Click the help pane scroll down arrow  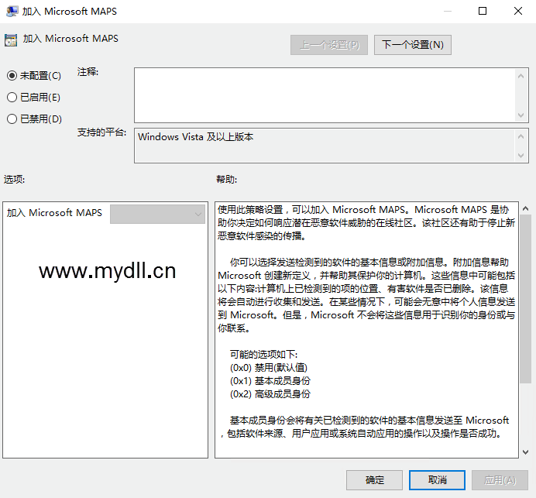(525, 452)
